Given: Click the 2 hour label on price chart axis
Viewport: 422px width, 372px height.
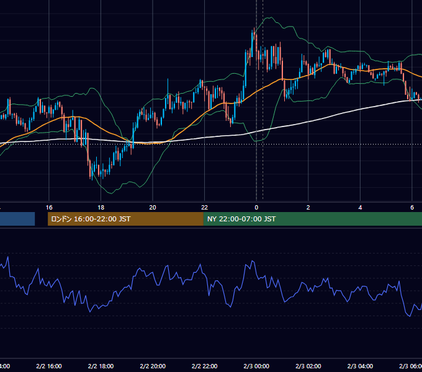Looking at the screenshot, I should click(308, 208).
